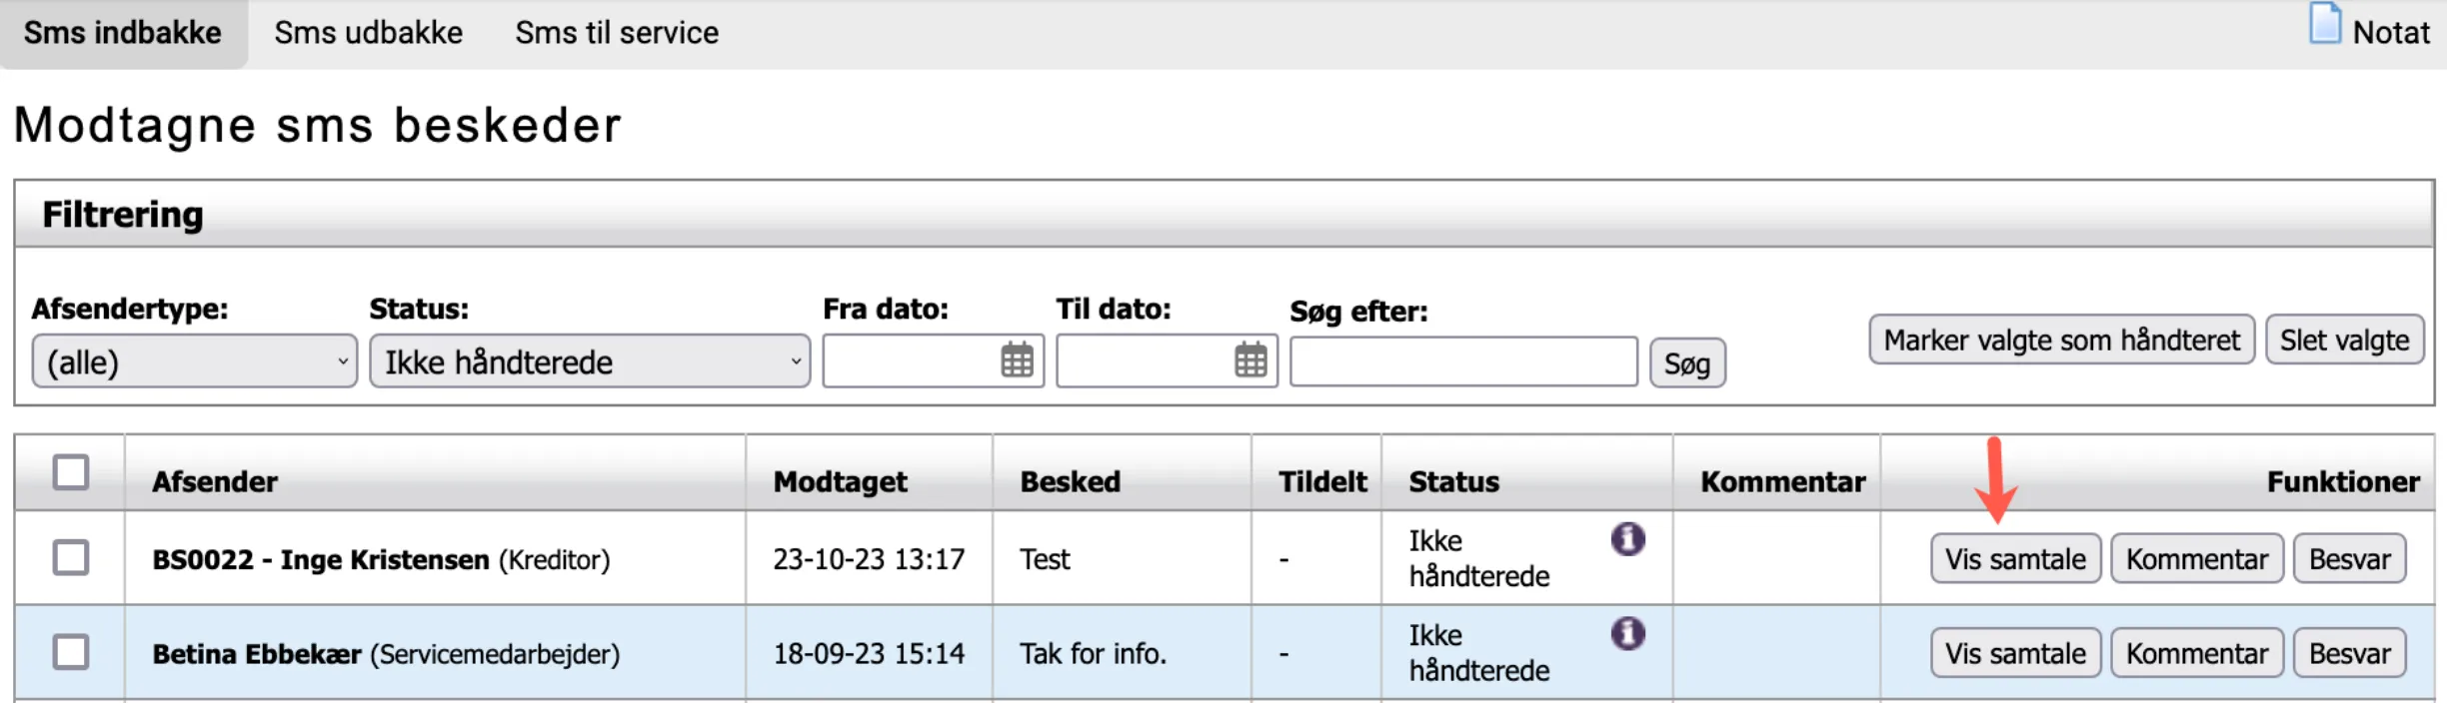
Task: Go to the Sms indbakke tab
Action: click(123, 33)
